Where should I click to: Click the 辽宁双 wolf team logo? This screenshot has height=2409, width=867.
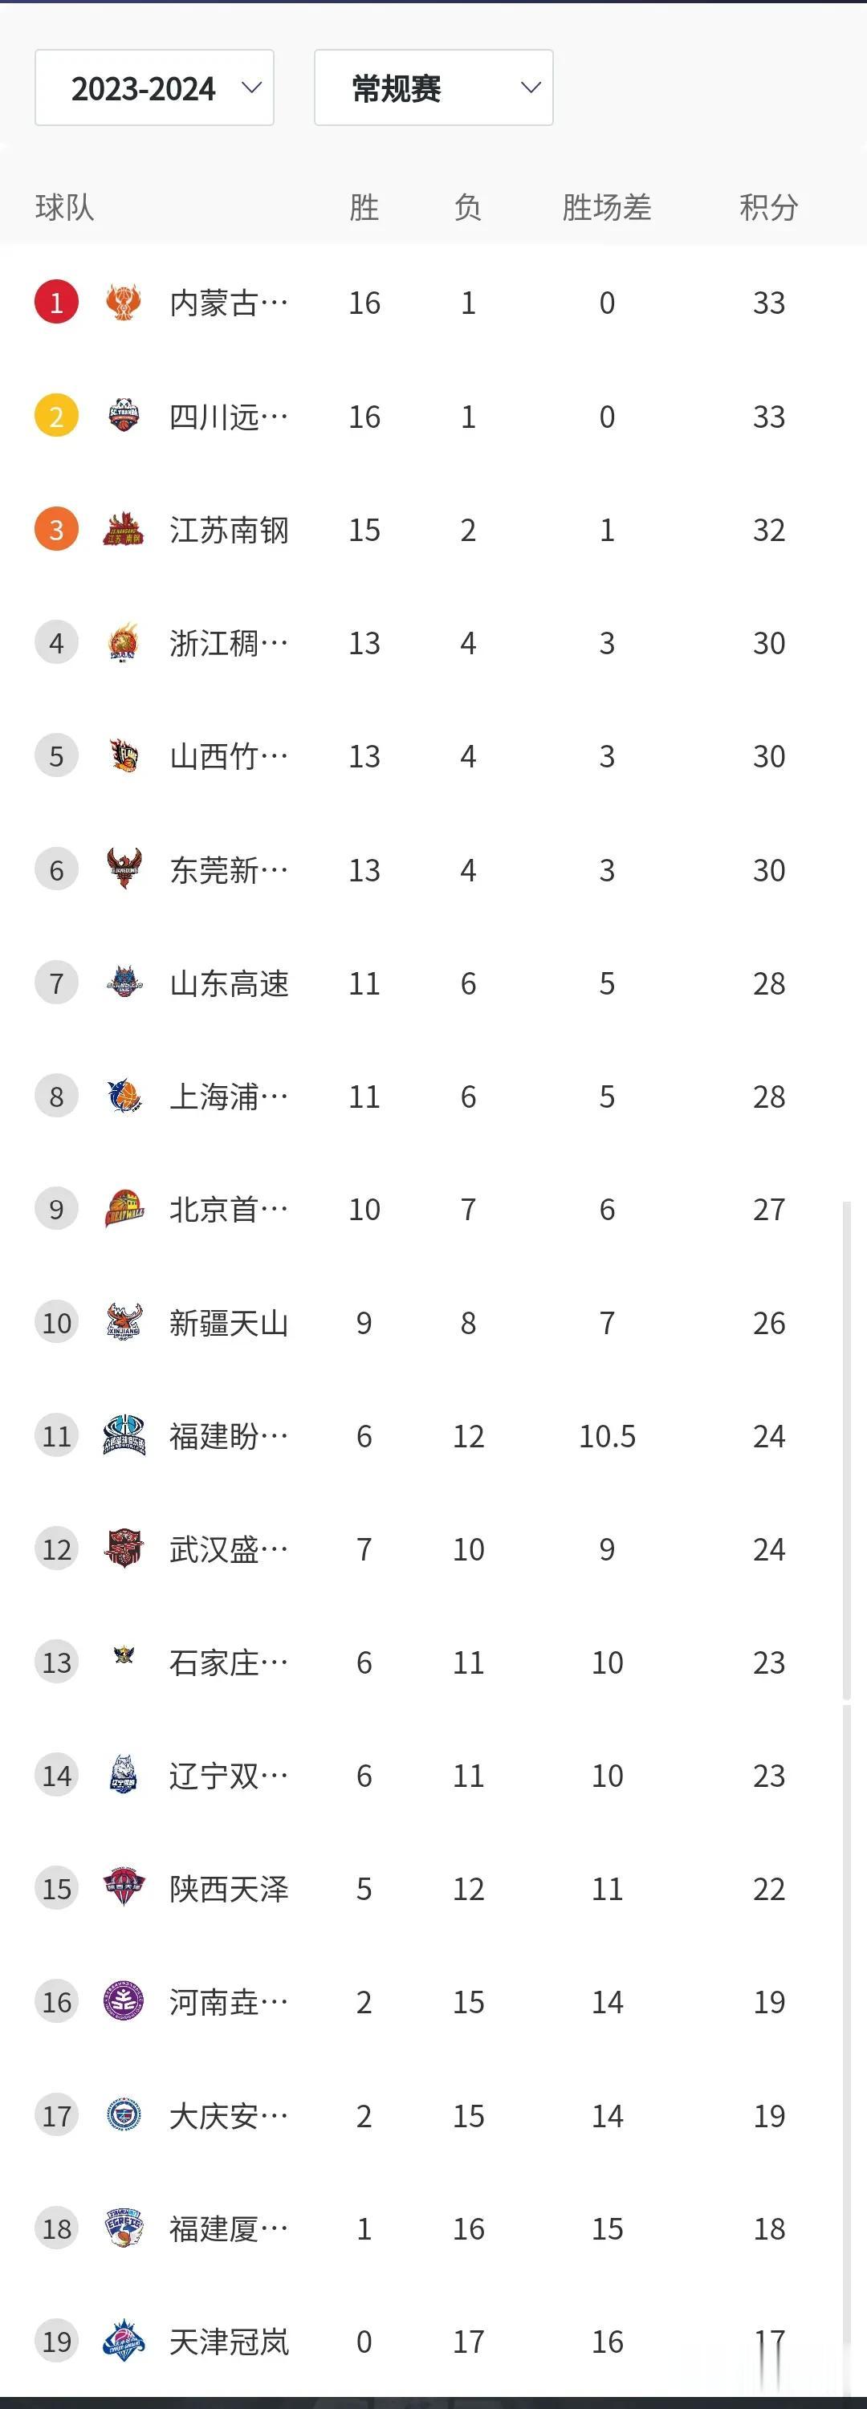tap(124, 1775)
